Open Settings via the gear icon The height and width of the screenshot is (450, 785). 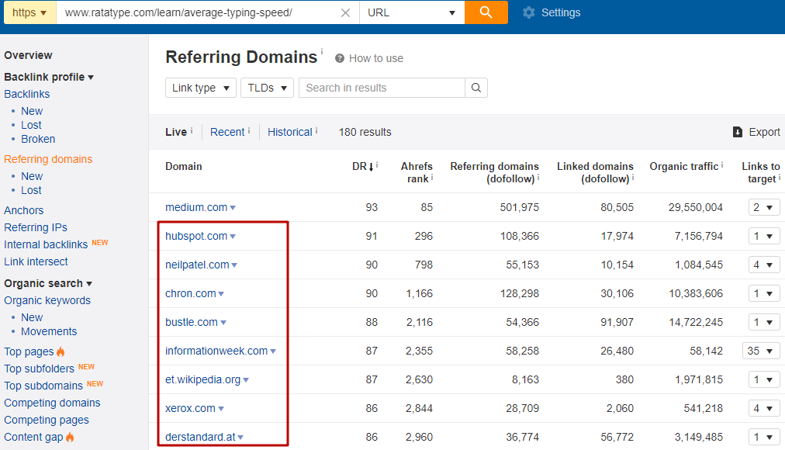click(529, 12)
